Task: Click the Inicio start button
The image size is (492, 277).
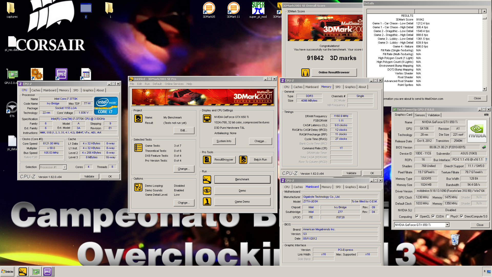Action: pos(7,271)
